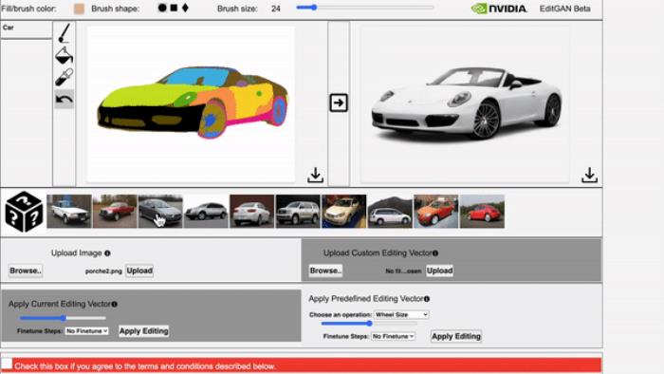The image size is (664, 374).
Task: Choose the circle brush shape
Action: pyautogui.click(x=162, y=8)
